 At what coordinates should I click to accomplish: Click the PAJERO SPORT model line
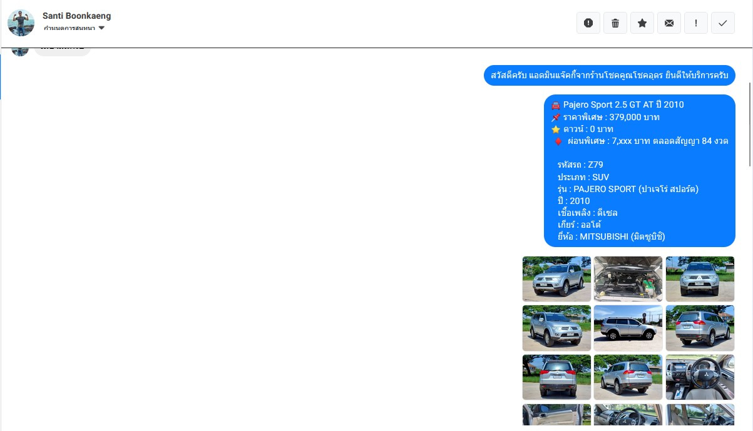pos(628,189)
